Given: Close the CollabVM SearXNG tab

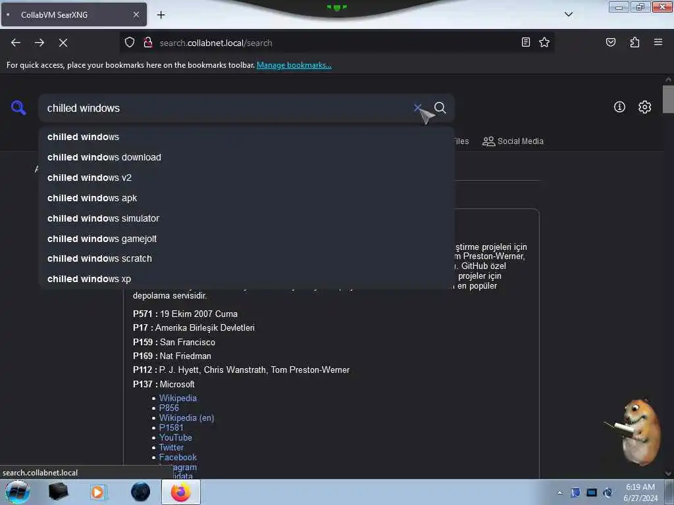Looking at the screenshot, I should (136, 14).
